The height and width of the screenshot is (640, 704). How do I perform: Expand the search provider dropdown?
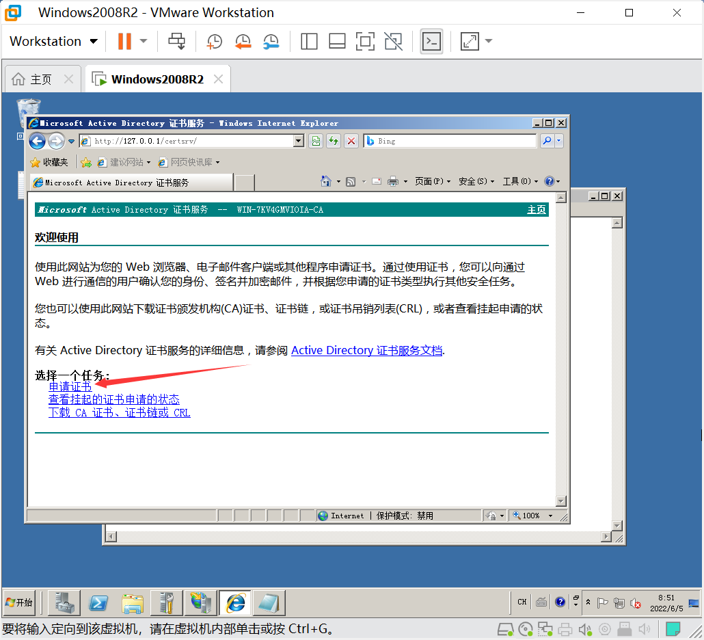click(x=559, y=141)
